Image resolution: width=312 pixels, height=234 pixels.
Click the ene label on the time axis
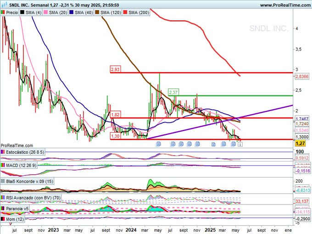pos(288,230)
